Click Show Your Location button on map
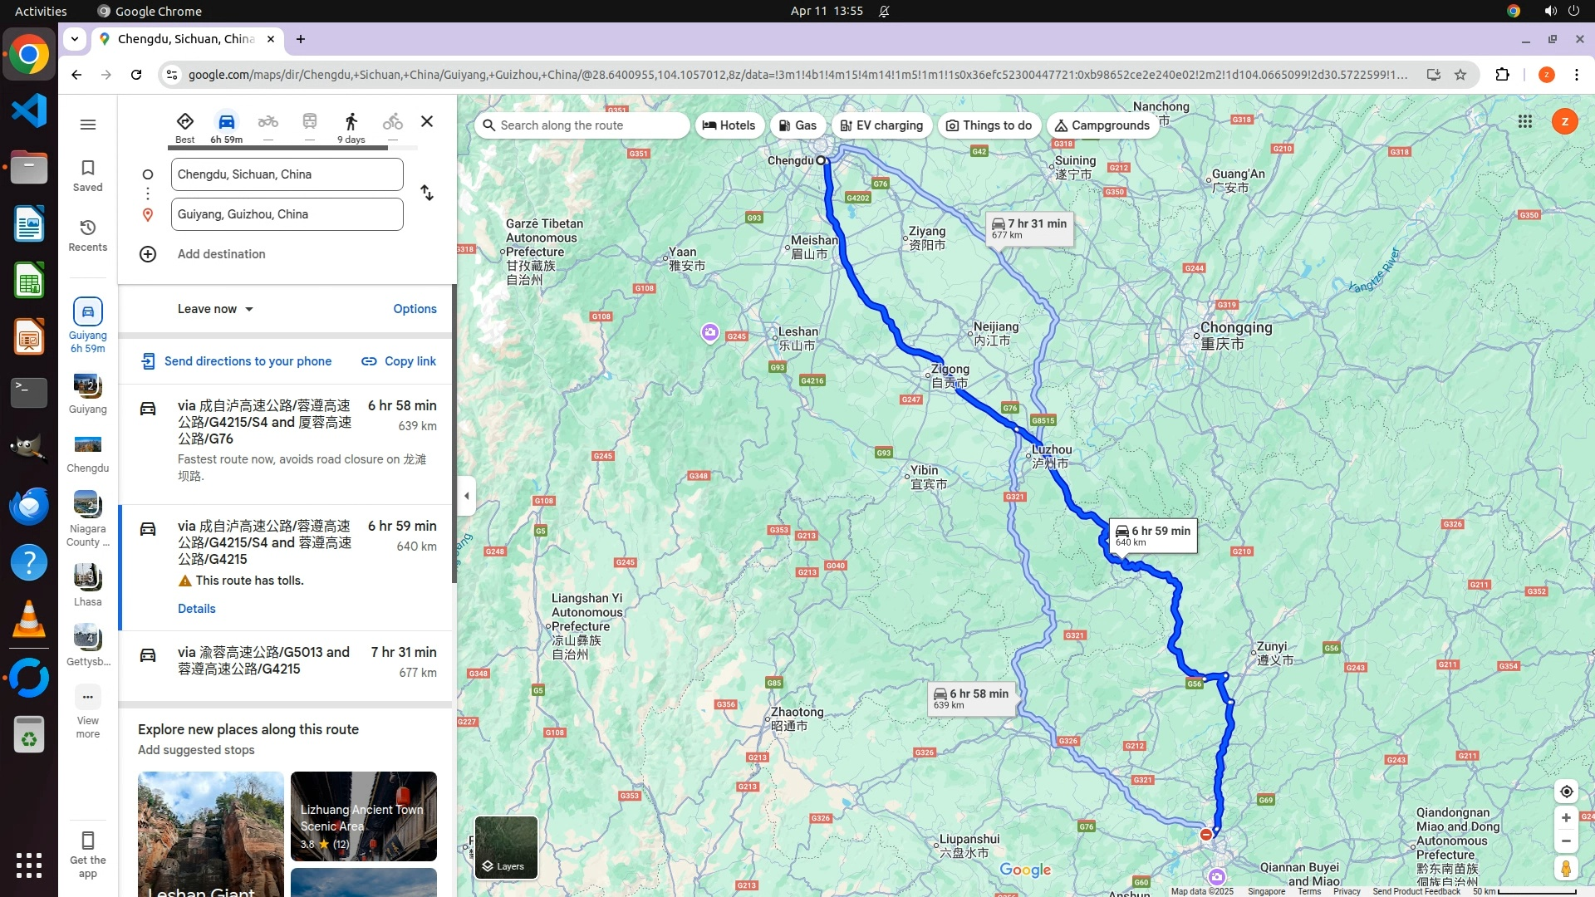1595x897 pixels. click(x=1566, y=792)
